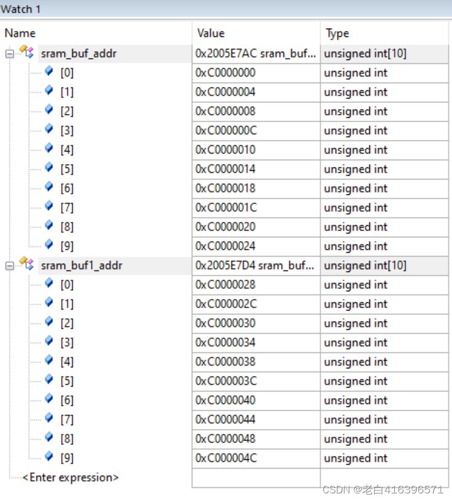Click the member icon beside 0xC000000C

[49, 129]
